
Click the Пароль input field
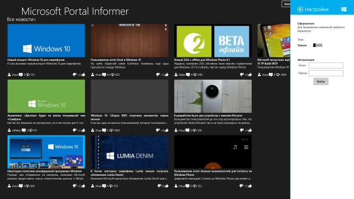(326, 73)
